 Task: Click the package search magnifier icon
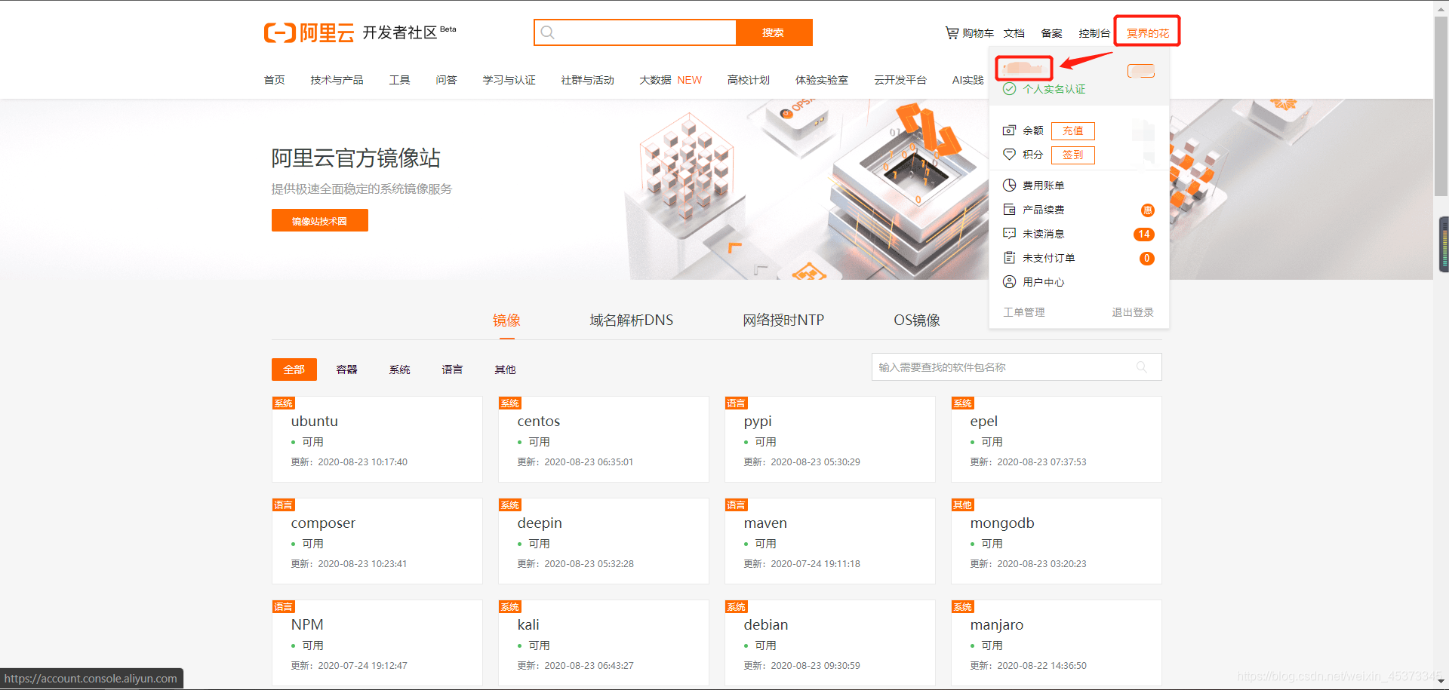pyautogui.click(x=1142, y=367)
